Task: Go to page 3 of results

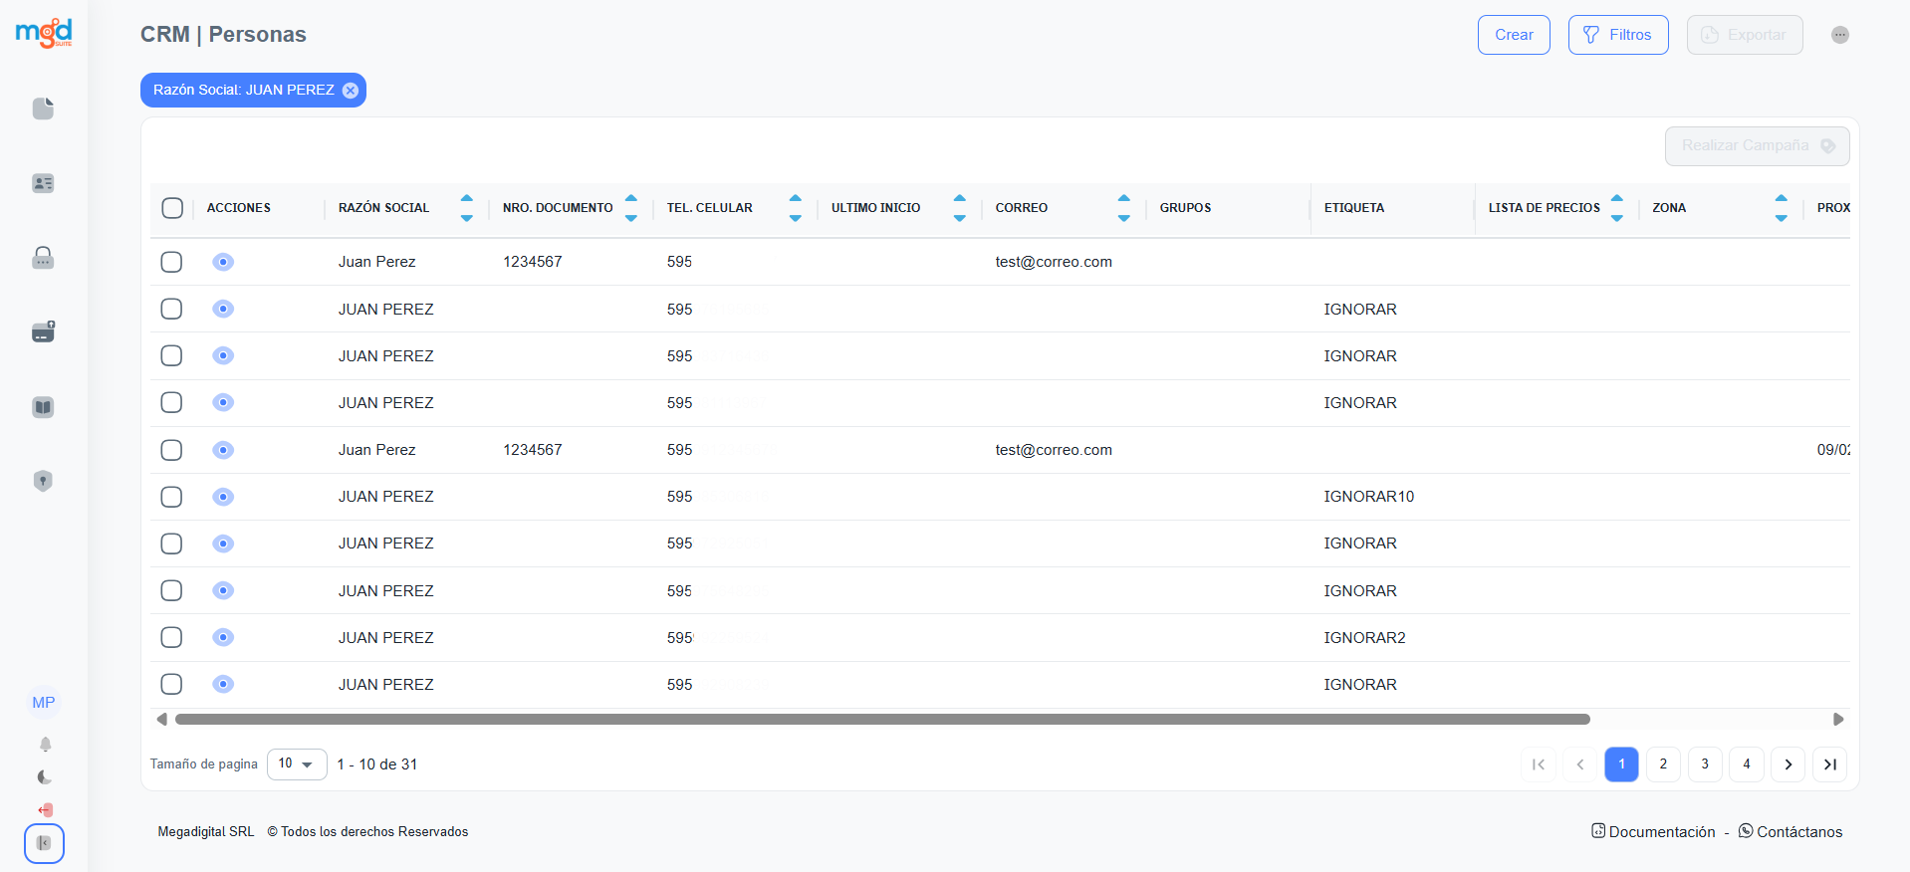Action: pyautogui.click(x=1705, y=764)
